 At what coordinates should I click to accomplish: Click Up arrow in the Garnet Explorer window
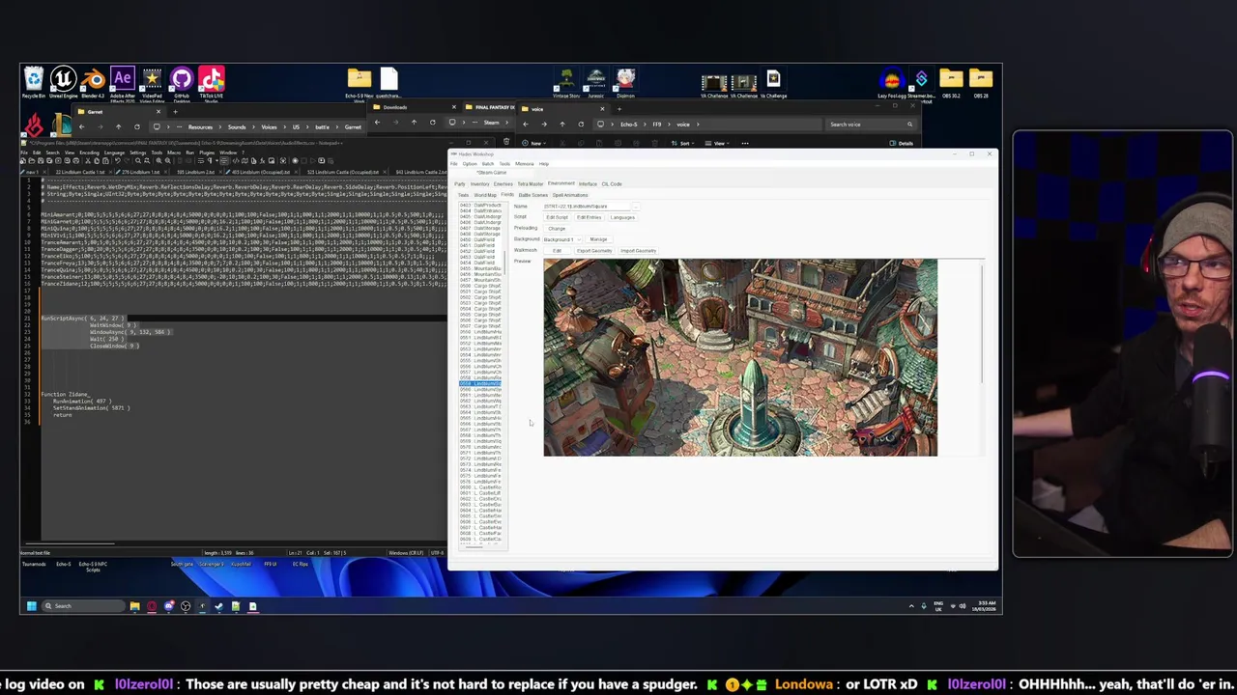point(119,127)
